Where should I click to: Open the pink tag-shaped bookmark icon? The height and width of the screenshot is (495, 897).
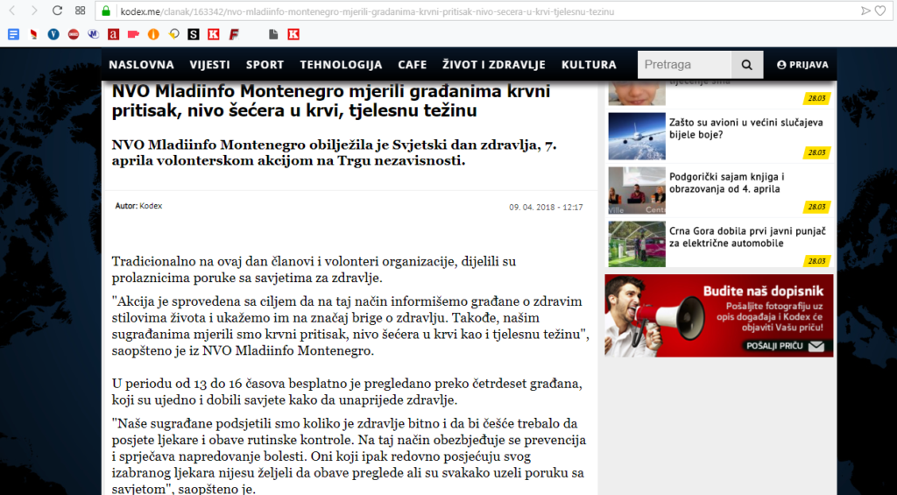(133, 34)
